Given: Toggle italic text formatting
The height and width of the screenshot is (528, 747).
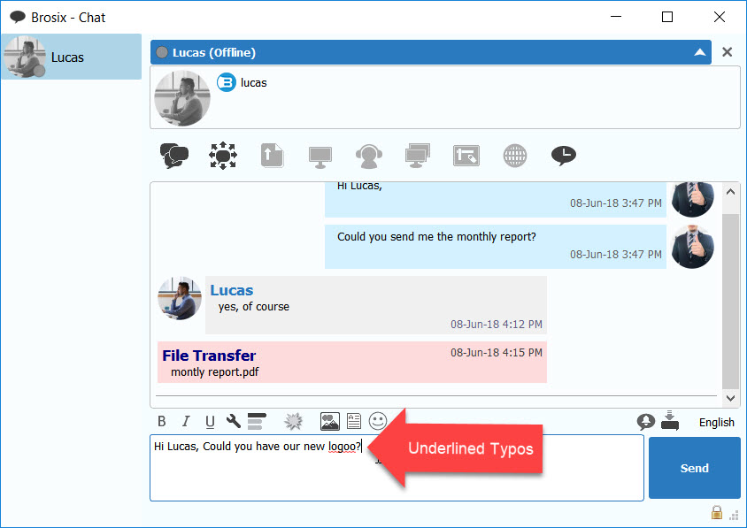Looking at the screenshot, I should (x=186, y=421).
